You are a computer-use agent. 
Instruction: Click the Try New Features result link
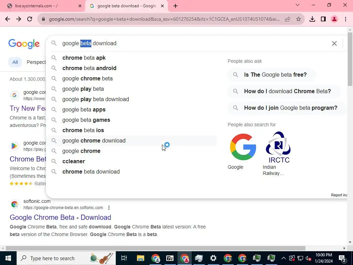(28, 108)
